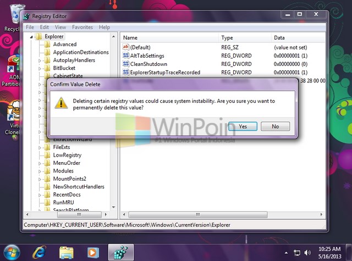Screen dimensions: 352x261
Task: Click the FileExts folder icon
Action: 47,147
